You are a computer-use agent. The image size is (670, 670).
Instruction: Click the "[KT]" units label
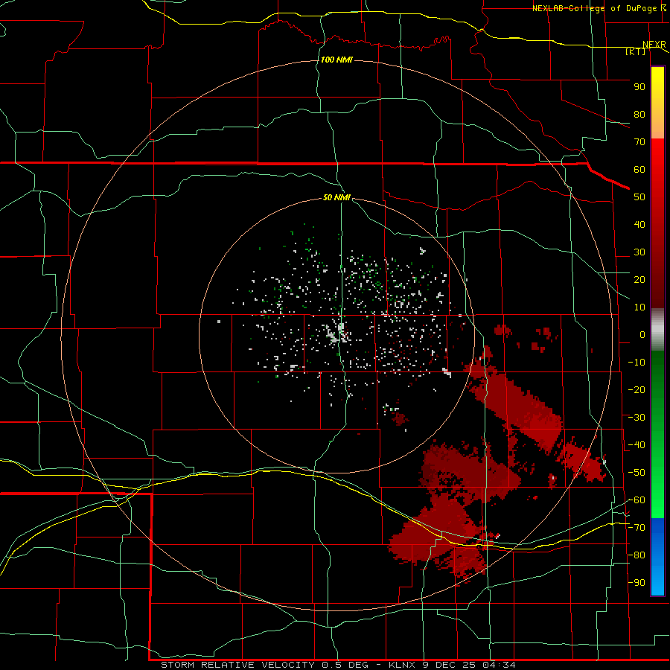coord(636,51)
